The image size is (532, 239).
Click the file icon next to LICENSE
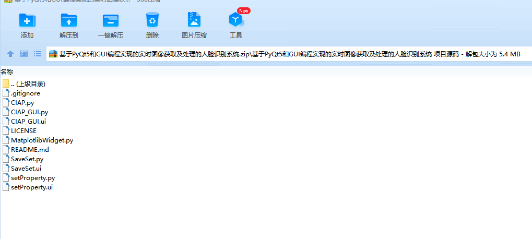click(x=5, y=130)
